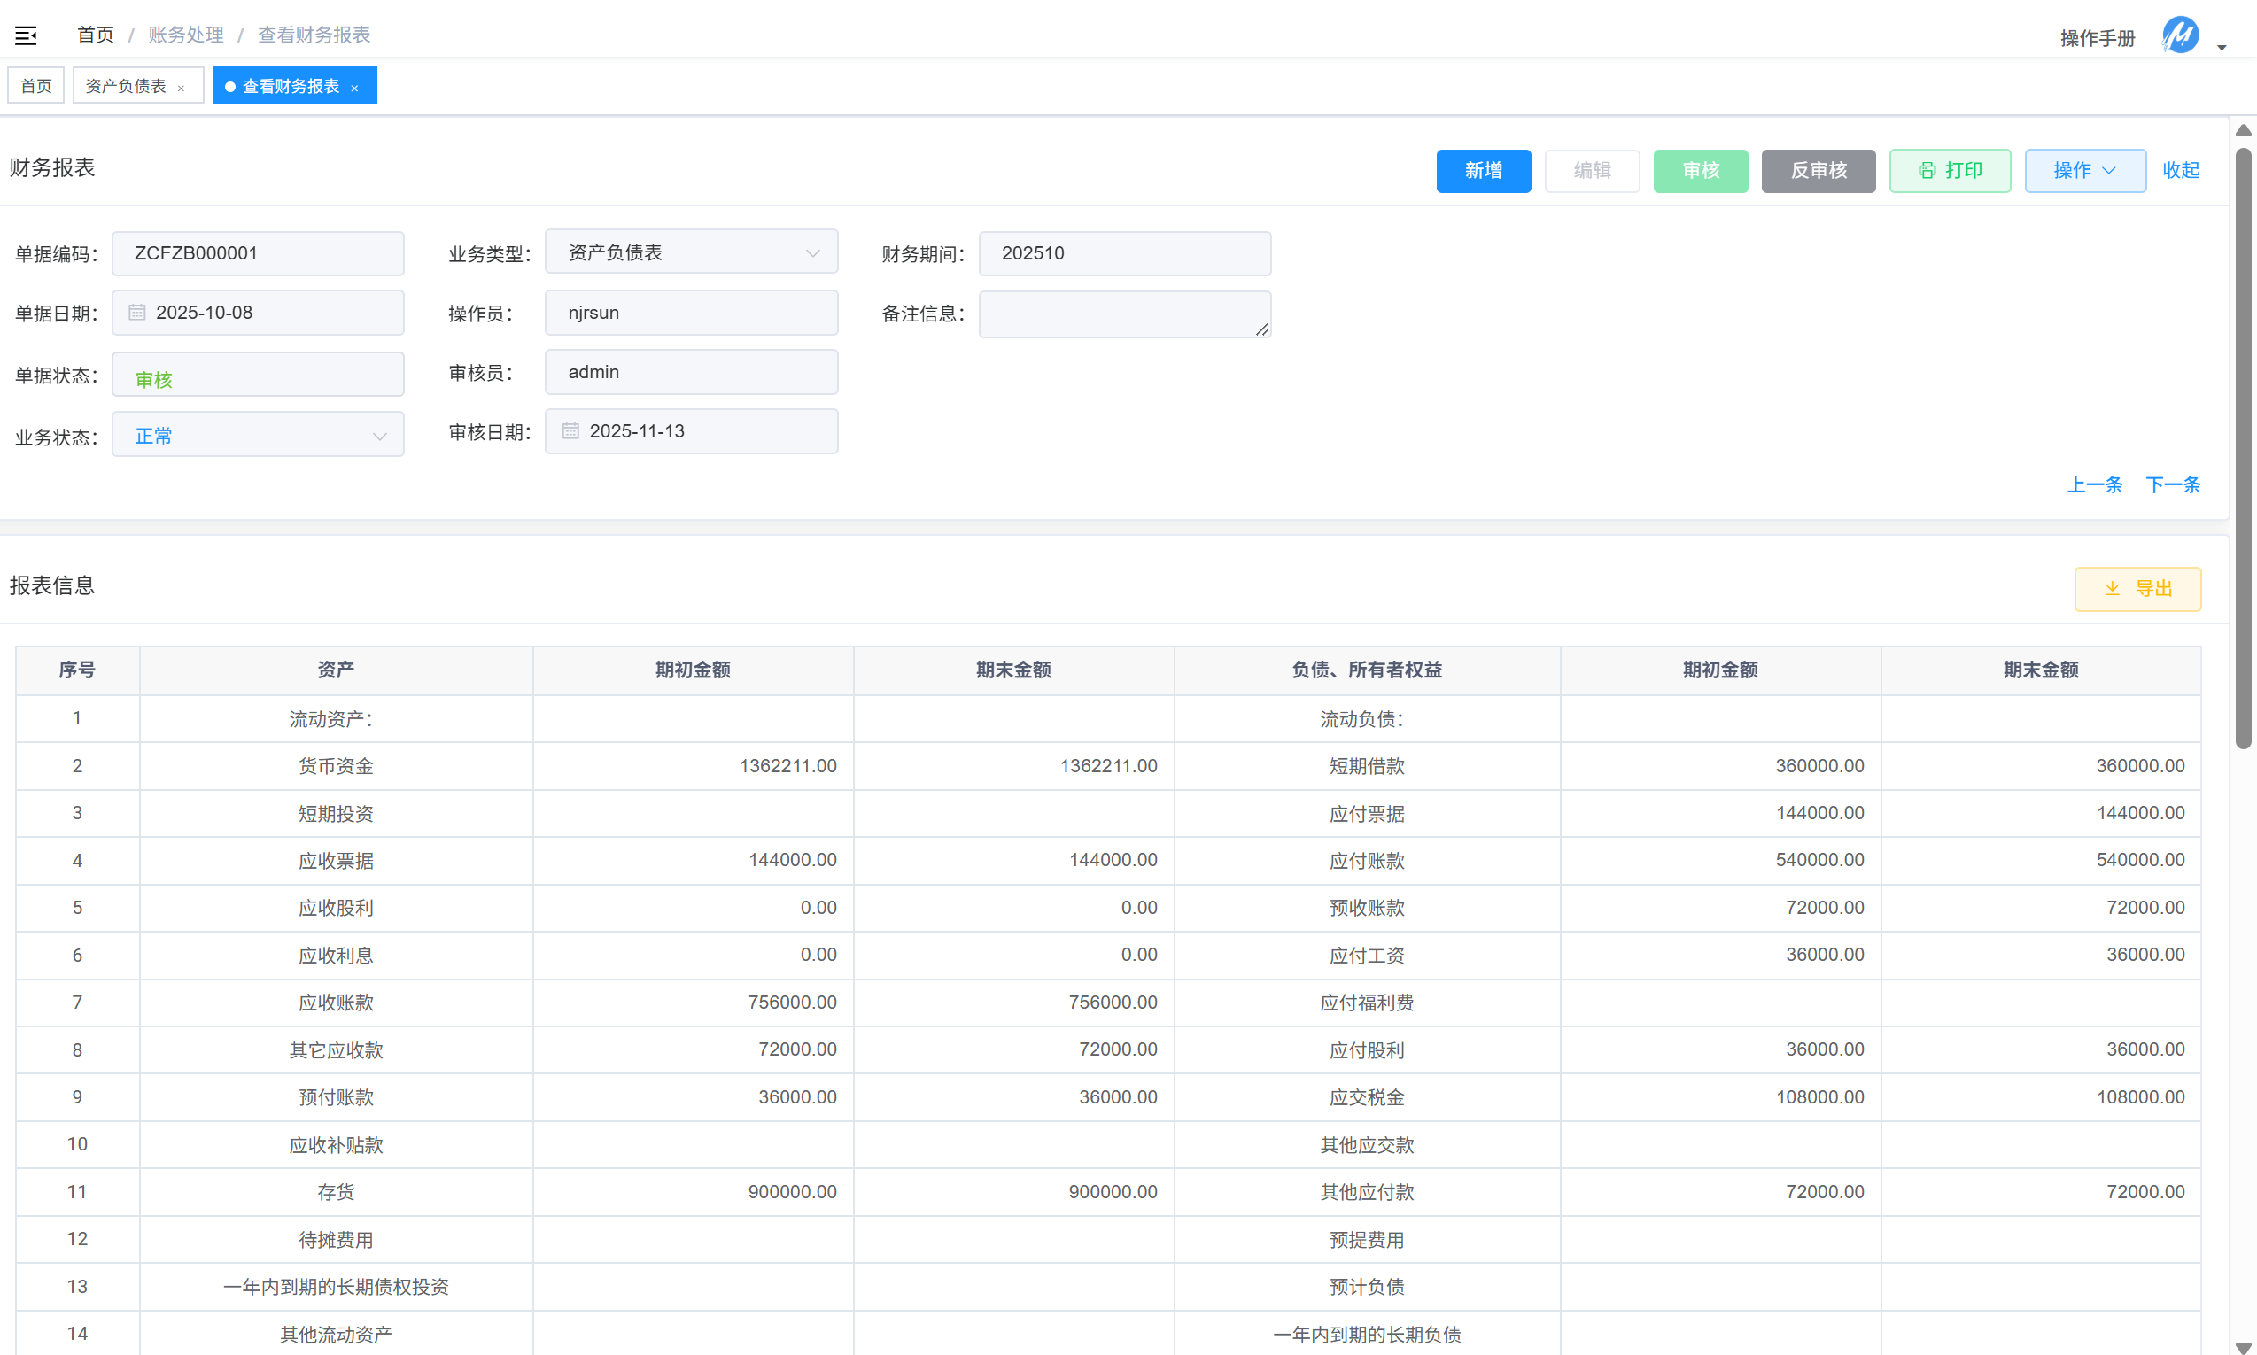Open the 操作 dropdown menu button
The image size is (2257, 1355).
(x=2084, y=171)
